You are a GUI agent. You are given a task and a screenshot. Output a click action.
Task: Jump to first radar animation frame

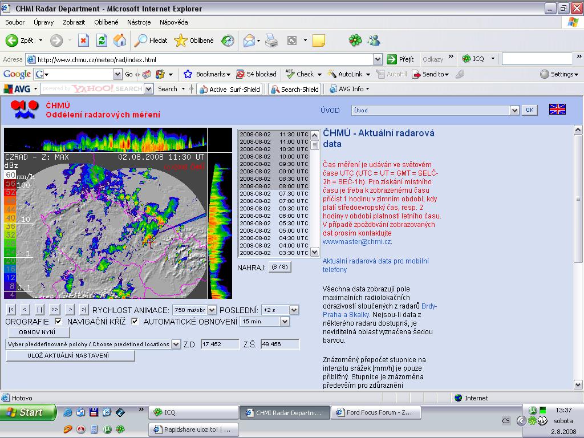pyautogui.click(x=11, y=310)
